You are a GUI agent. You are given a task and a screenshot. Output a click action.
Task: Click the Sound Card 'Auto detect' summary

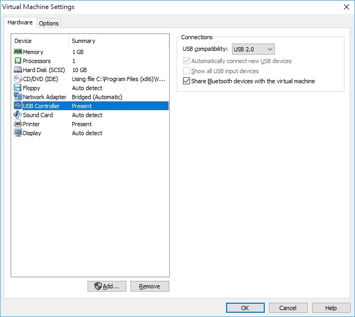click(x=87, y=115)
